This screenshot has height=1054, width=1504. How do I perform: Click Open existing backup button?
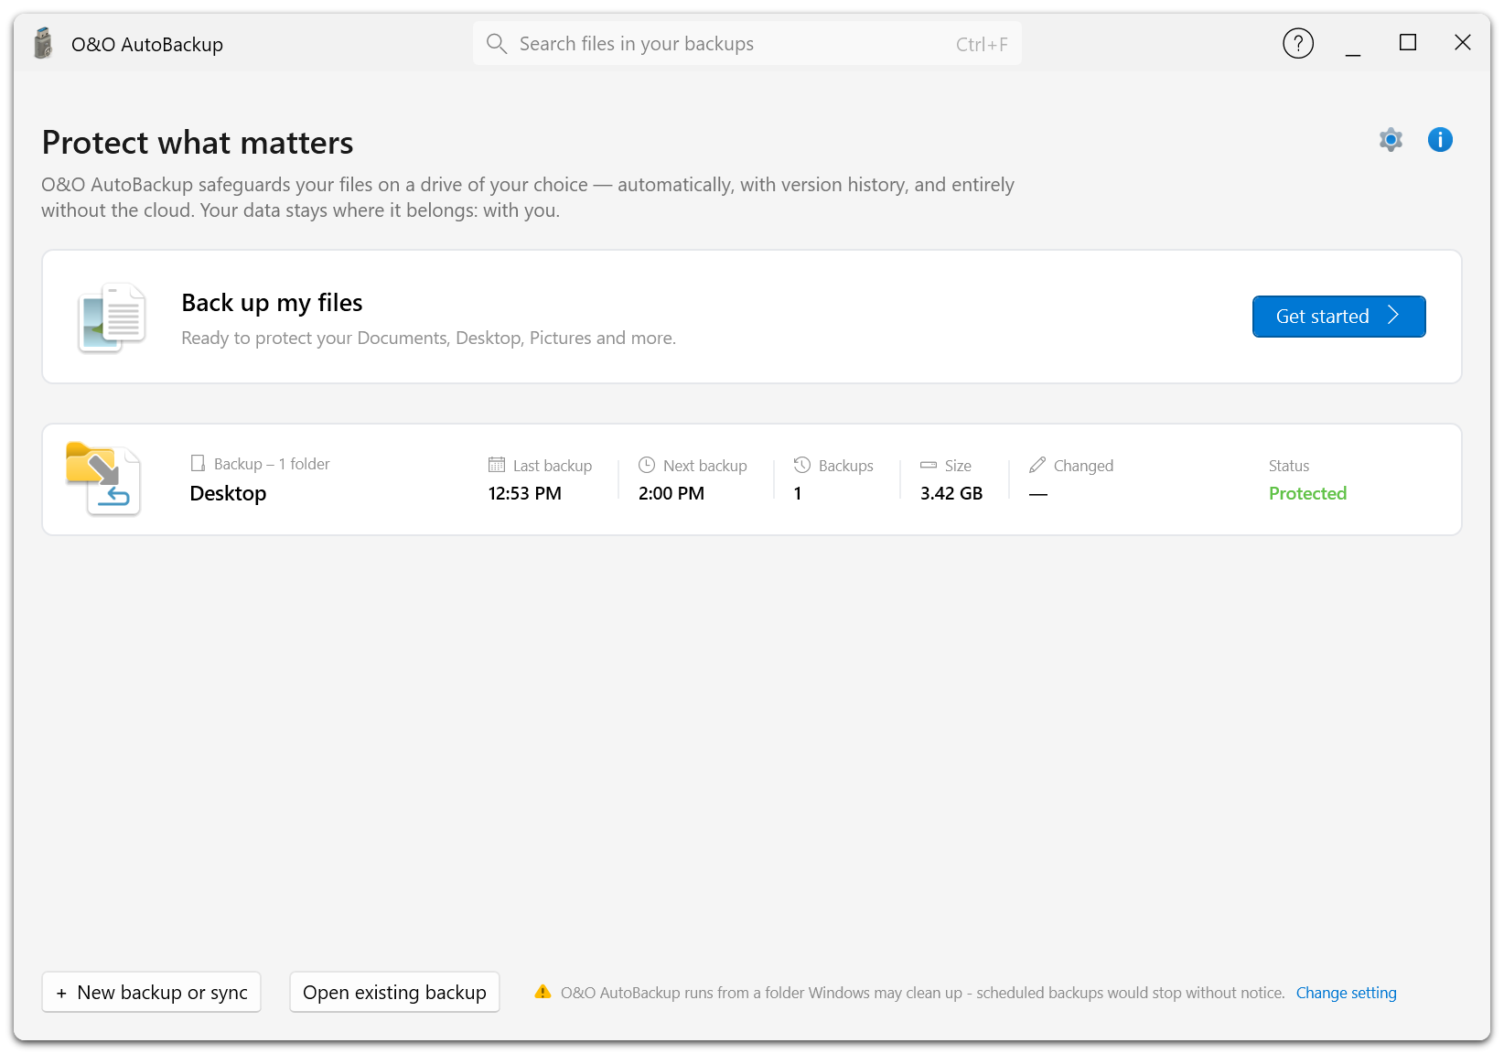tap(394, 992)
